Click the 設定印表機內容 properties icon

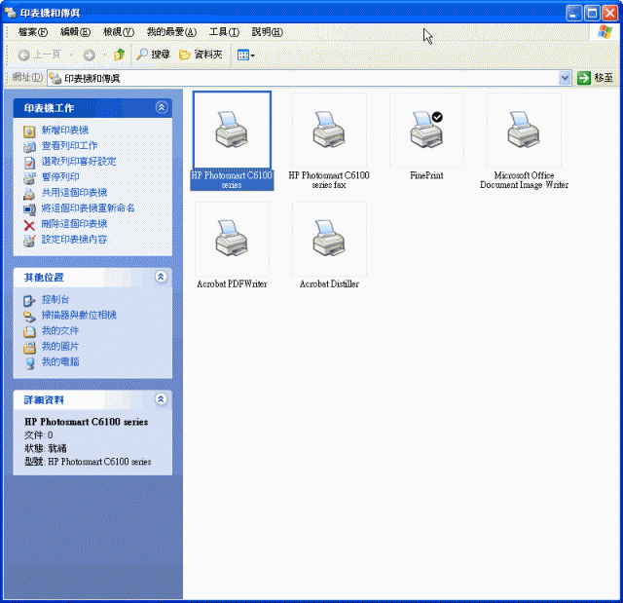click(29, 240)
